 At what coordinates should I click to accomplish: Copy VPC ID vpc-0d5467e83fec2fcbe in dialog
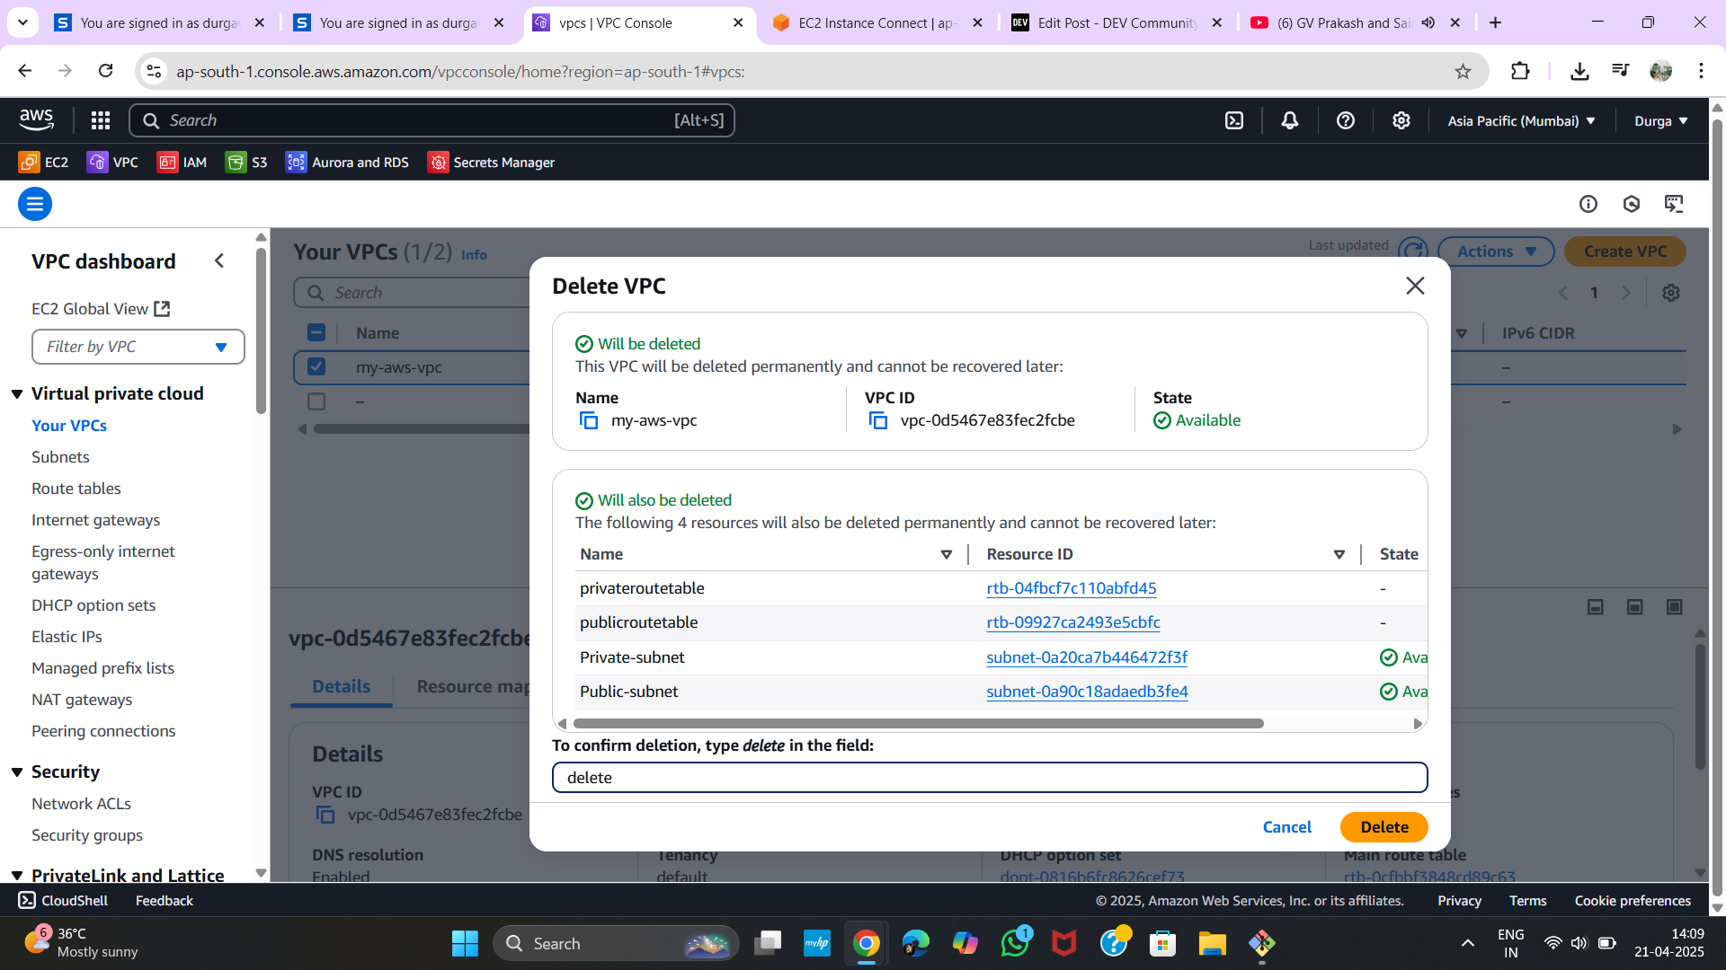pyautogui.click(x=878, y=420)
